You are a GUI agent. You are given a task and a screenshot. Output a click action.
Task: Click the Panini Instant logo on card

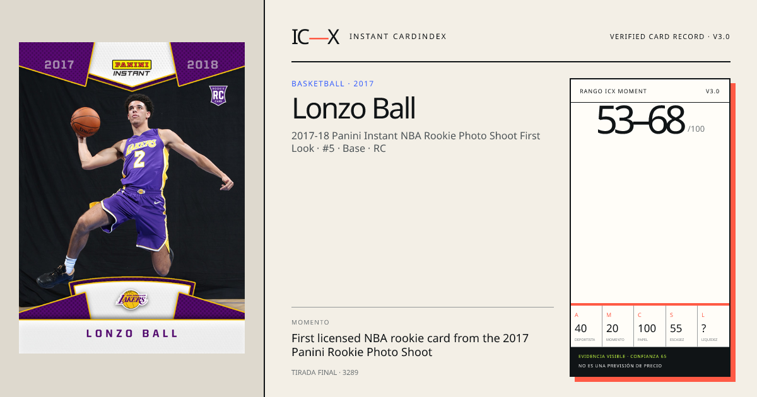(x=131, y=68)
